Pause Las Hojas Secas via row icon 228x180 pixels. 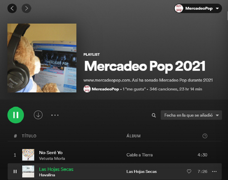15,172
